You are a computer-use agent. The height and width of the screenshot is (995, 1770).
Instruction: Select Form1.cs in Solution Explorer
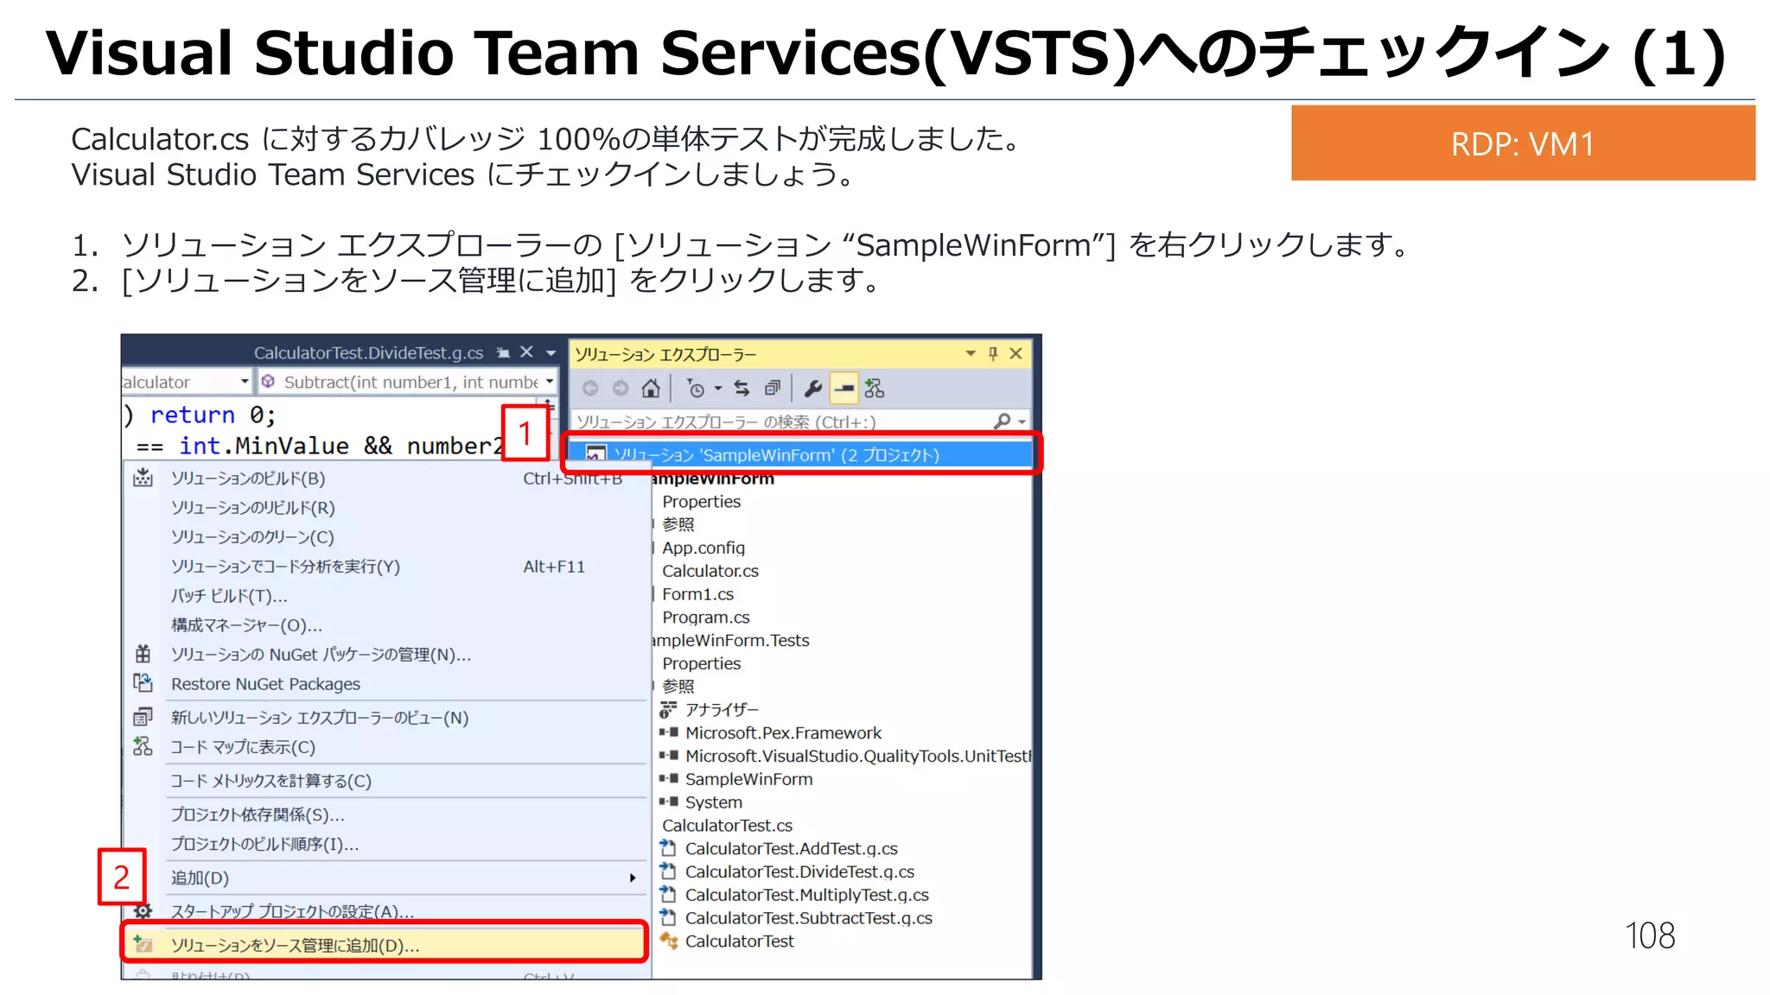point(697,594)
